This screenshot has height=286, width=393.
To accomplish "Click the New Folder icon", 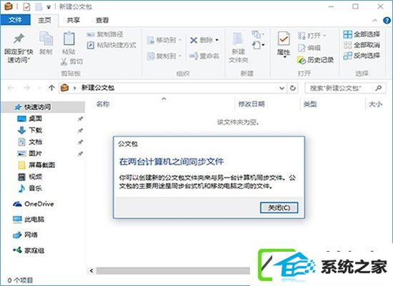I will pos(238,39).
